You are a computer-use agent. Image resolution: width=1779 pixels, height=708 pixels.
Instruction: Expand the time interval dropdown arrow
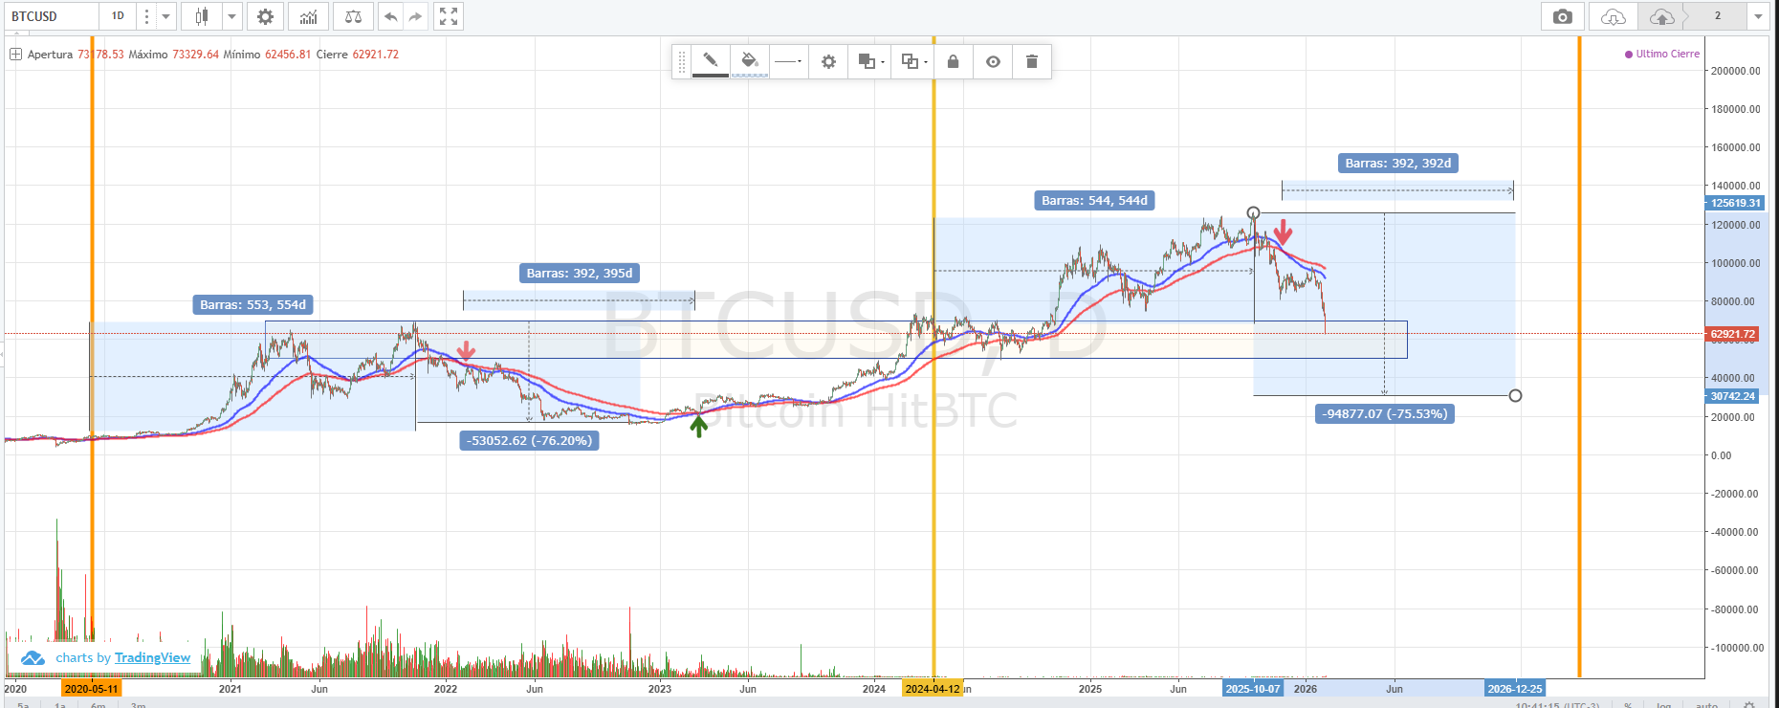click(165, 16)
